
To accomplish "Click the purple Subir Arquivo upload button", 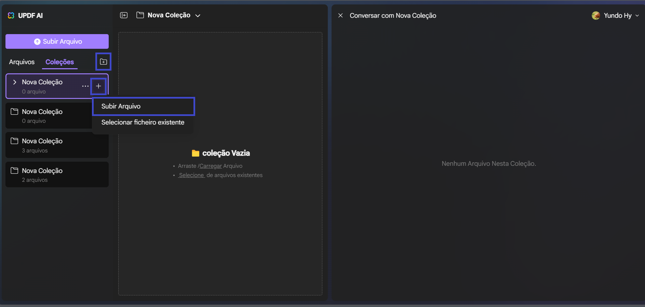I will [57, 41].
